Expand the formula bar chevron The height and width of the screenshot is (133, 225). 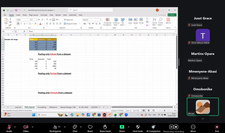(176, 31)
